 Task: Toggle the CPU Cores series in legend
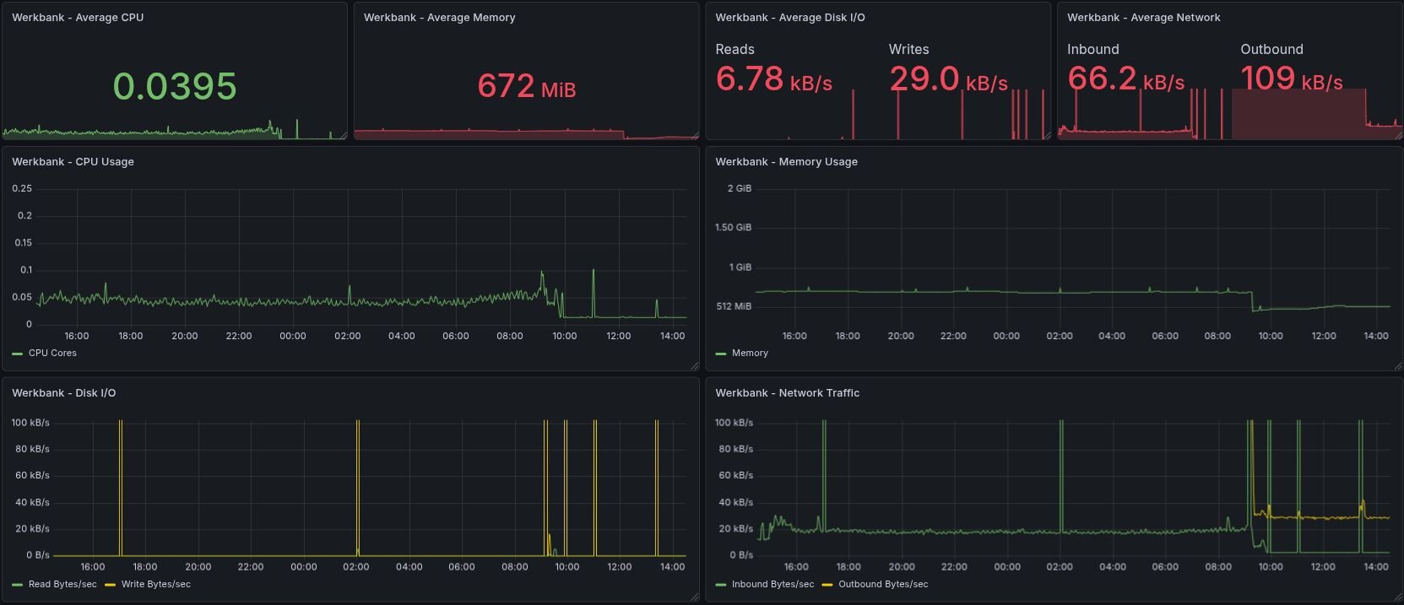point(52,354)
